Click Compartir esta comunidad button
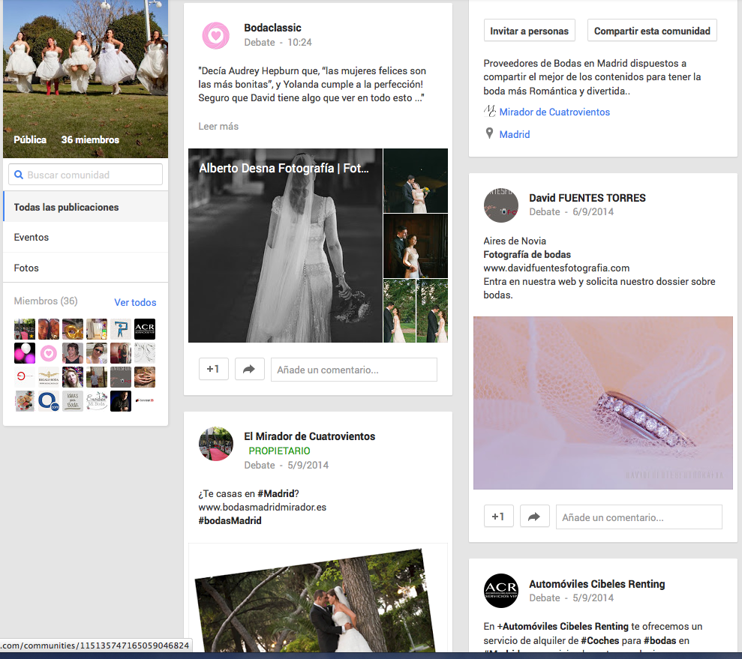The height and width of the screenshot is (659, 742). point(652,31)
